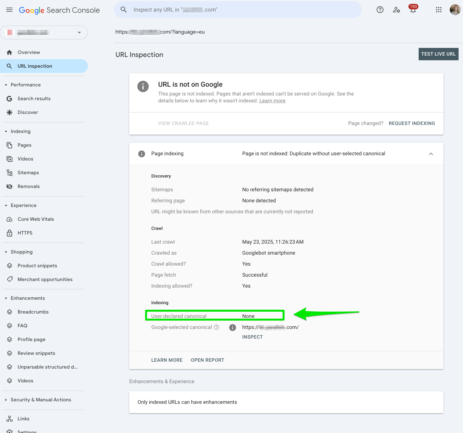Click the Merchant opportunities tag icon

click(10, 279)
